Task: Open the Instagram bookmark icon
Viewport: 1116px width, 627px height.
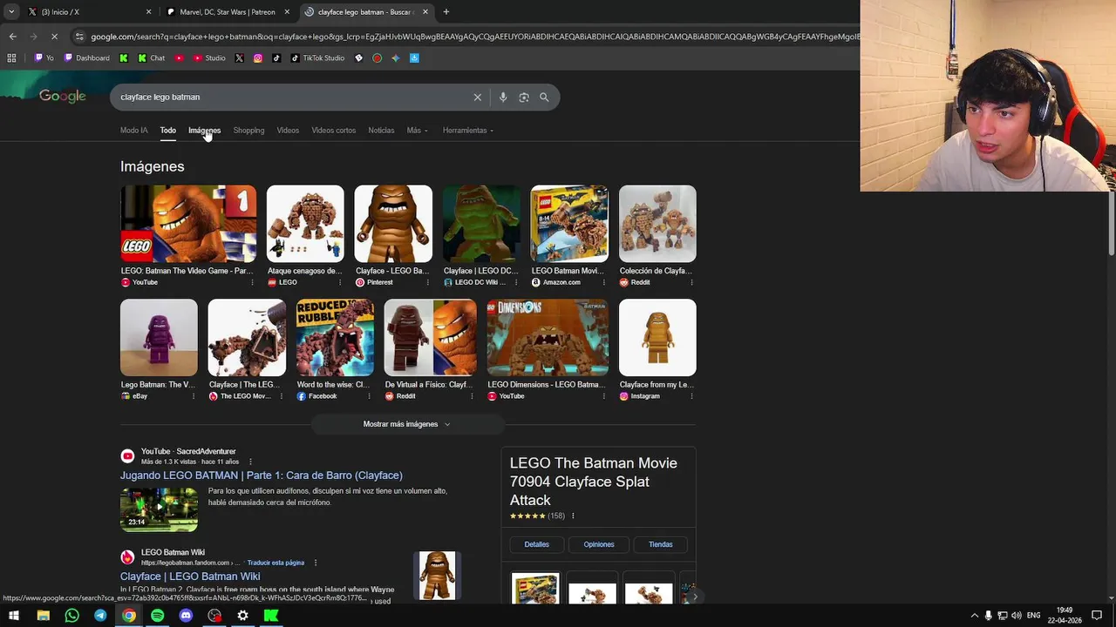Action: click(258, 58)
